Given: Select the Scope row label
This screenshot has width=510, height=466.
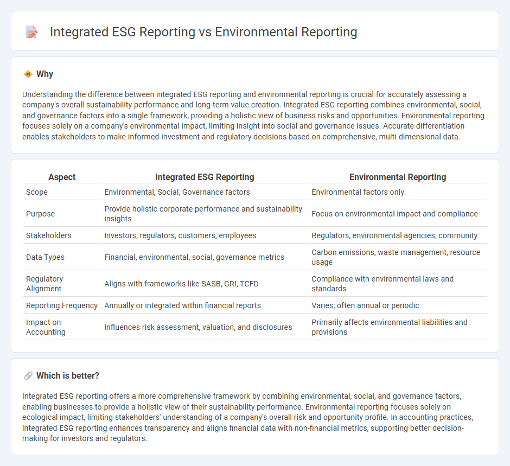Looking at the screenshot, I should [x=37, y=192].
